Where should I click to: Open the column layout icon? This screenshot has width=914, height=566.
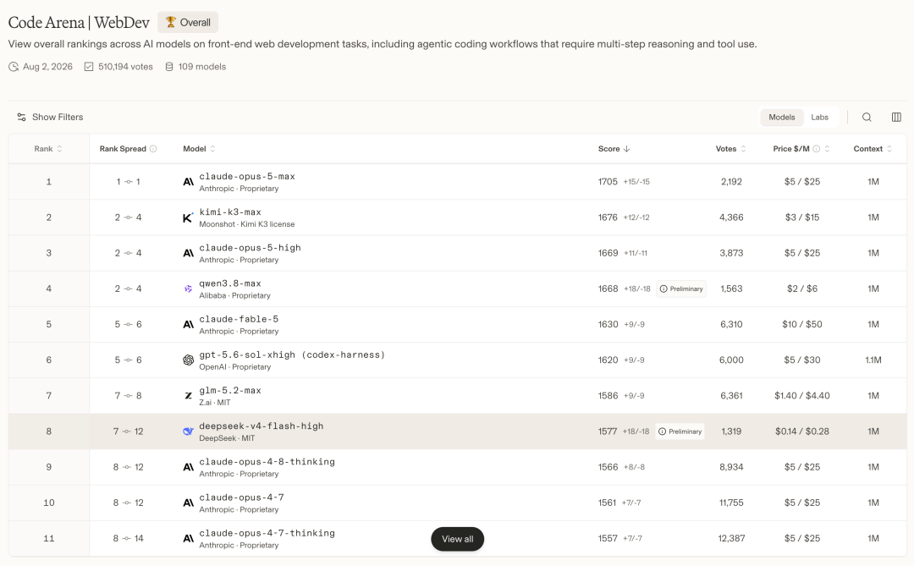coord(896,117)
